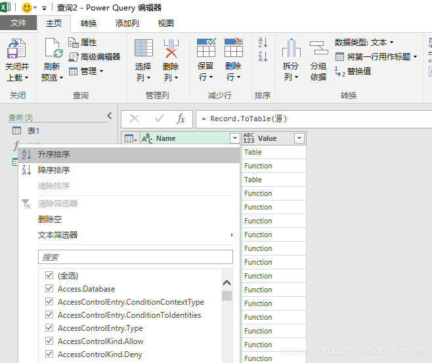Click the Remove Rows (删除行) icon
Screen dimensions: 432x363
(x=234, y=48)
